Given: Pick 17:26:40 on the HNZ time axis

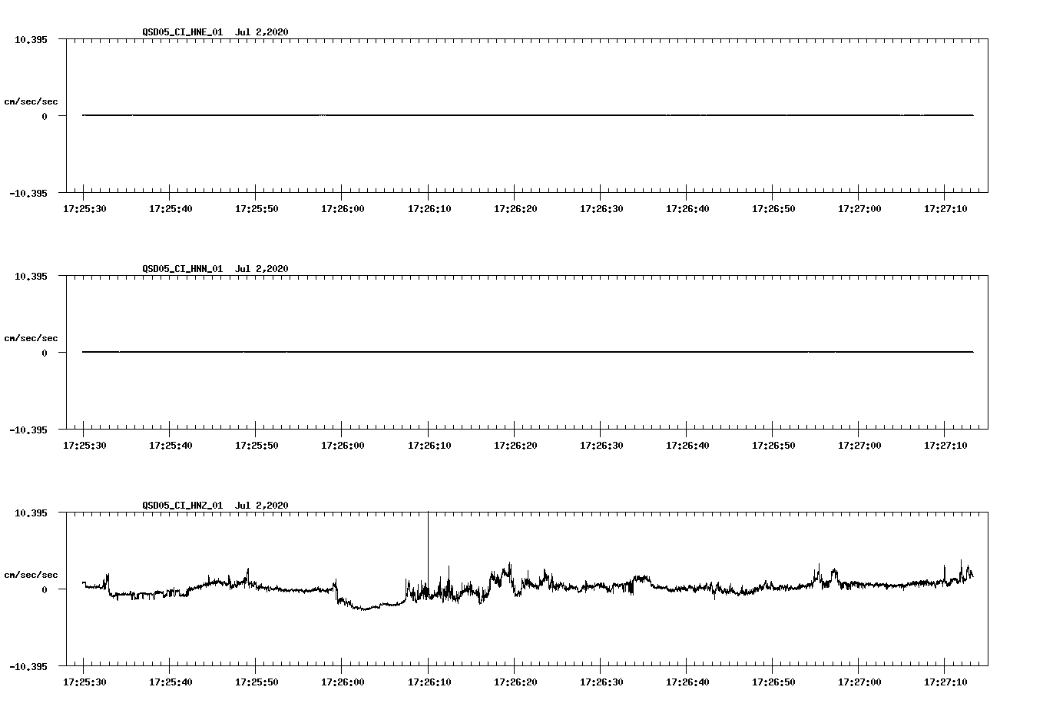Looking at the screenshot, I should (687, 682).
